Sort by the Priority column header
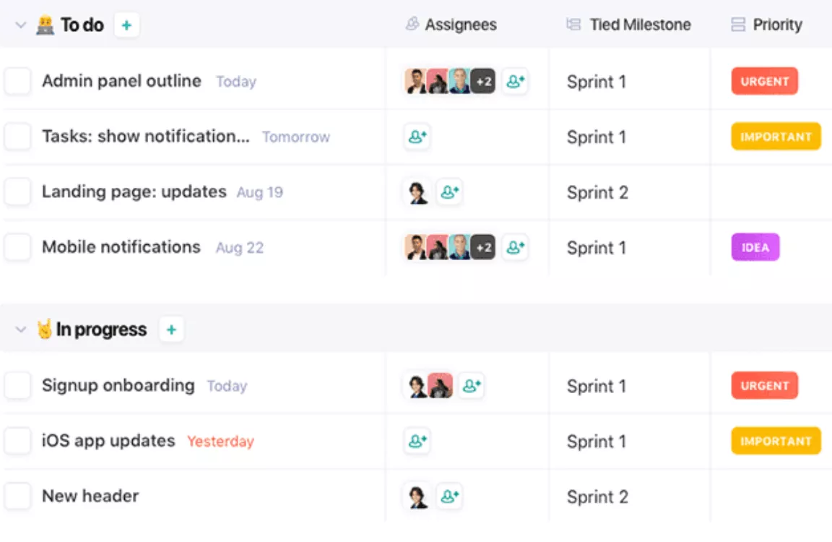Viewport: 832px width, 542px height. click(767, 25)
